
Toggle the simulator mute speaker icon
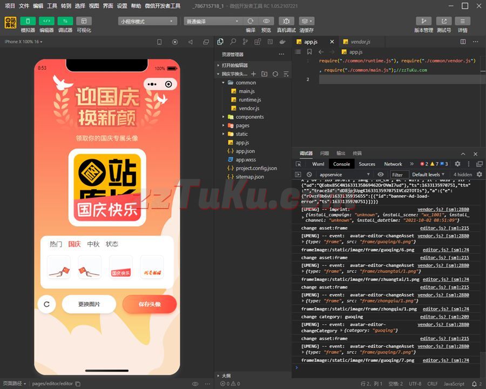pyautogui.click(x=190, y=42)
